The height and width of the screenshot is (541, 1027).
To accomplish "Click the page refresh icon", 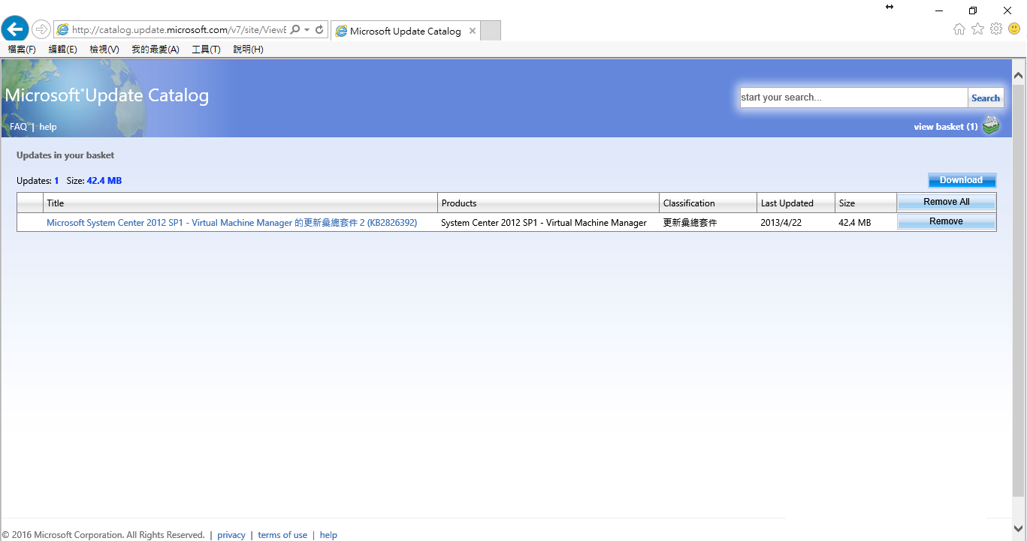I will pos(319,30).
